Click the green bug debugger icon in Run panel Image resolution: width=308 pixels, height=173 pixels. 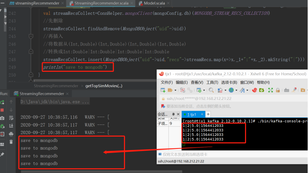point(2,126)
